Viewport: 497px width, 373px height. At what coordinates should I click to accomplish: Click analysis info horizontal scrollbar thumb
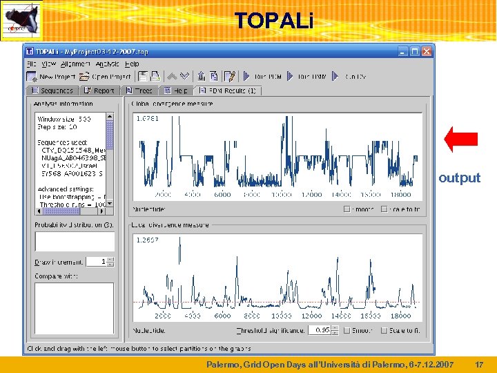61,211
